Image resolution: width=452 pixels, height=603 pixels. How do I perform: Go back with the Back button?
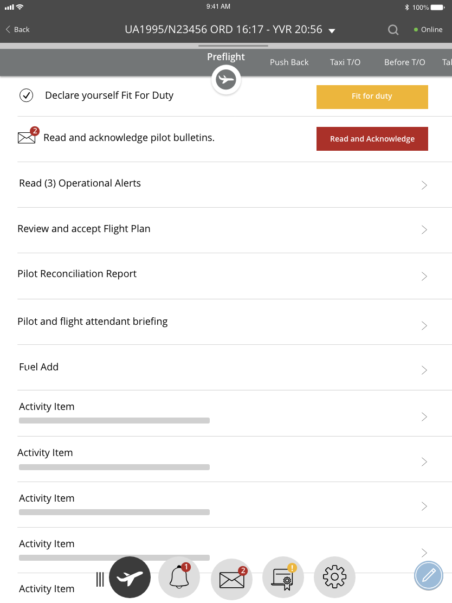[x=17, y=30]
